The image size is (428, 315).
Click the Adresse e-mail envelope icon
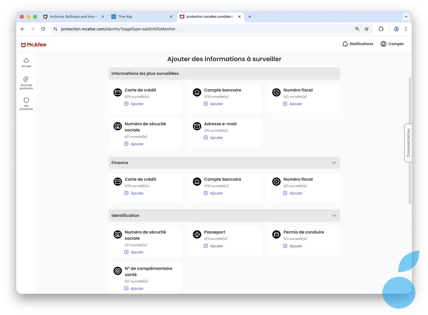coord(197,126)
